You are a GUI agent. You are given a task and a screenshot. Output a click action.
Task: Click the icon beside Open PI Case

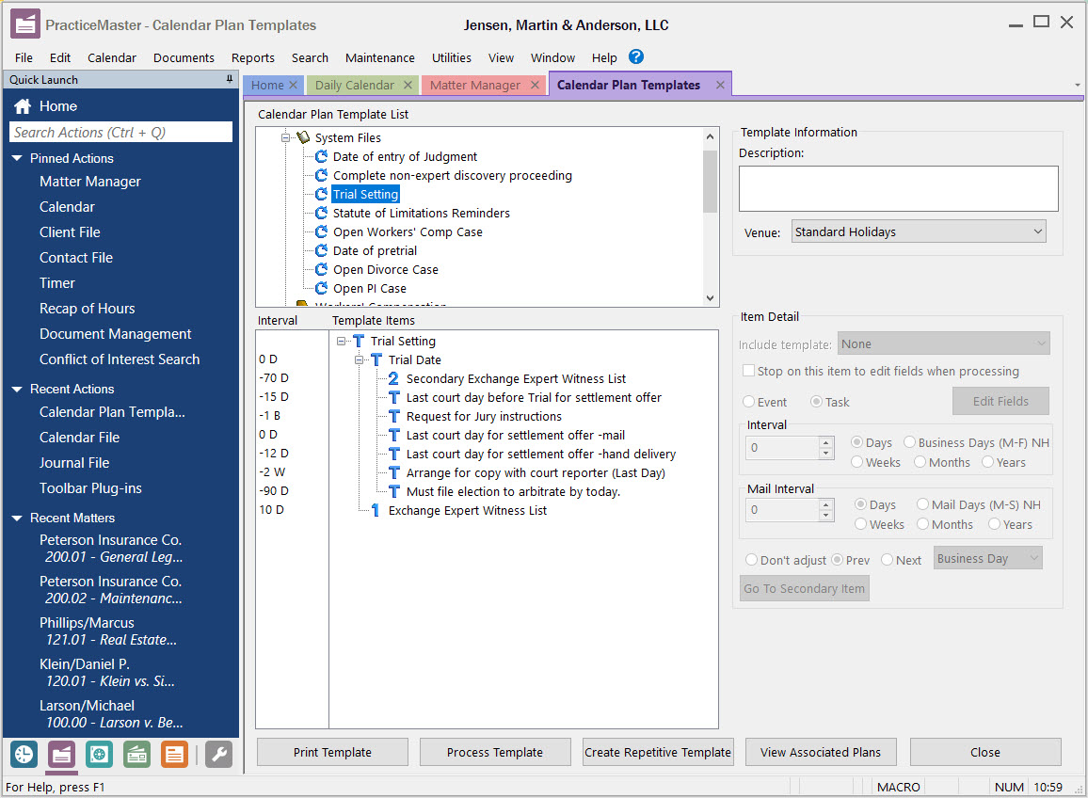(321, 287)
